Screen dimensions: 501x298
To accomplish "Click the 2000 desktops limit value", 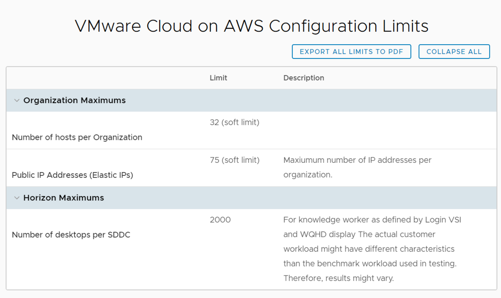I will click(x=220, y=220).
